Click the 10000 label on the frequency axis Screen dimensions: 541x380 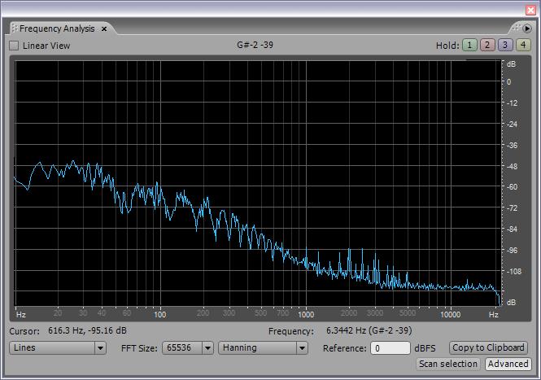click(450, 314)
